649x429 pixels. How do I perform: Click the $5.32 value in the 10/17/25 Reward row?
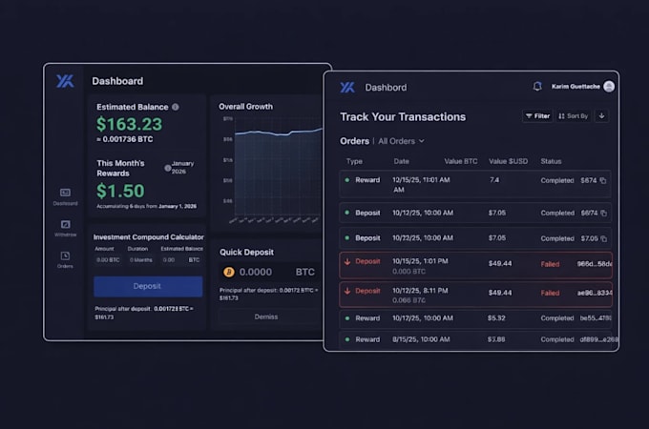click(x=496, y=318)
